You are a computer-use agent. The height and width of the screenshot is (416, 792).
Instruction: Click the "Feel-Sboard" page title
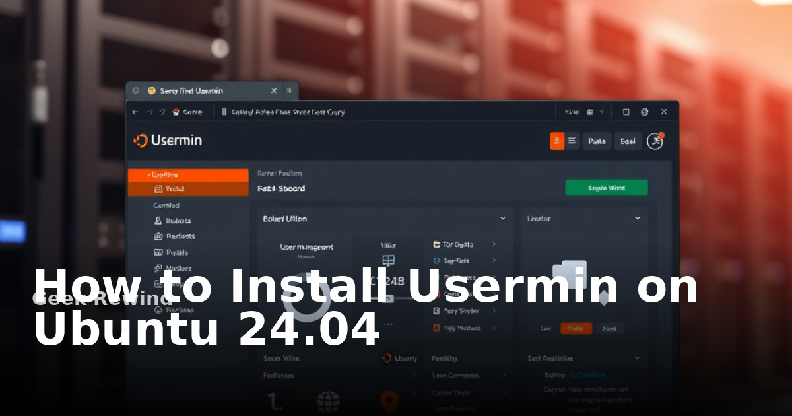coord(281,188)
